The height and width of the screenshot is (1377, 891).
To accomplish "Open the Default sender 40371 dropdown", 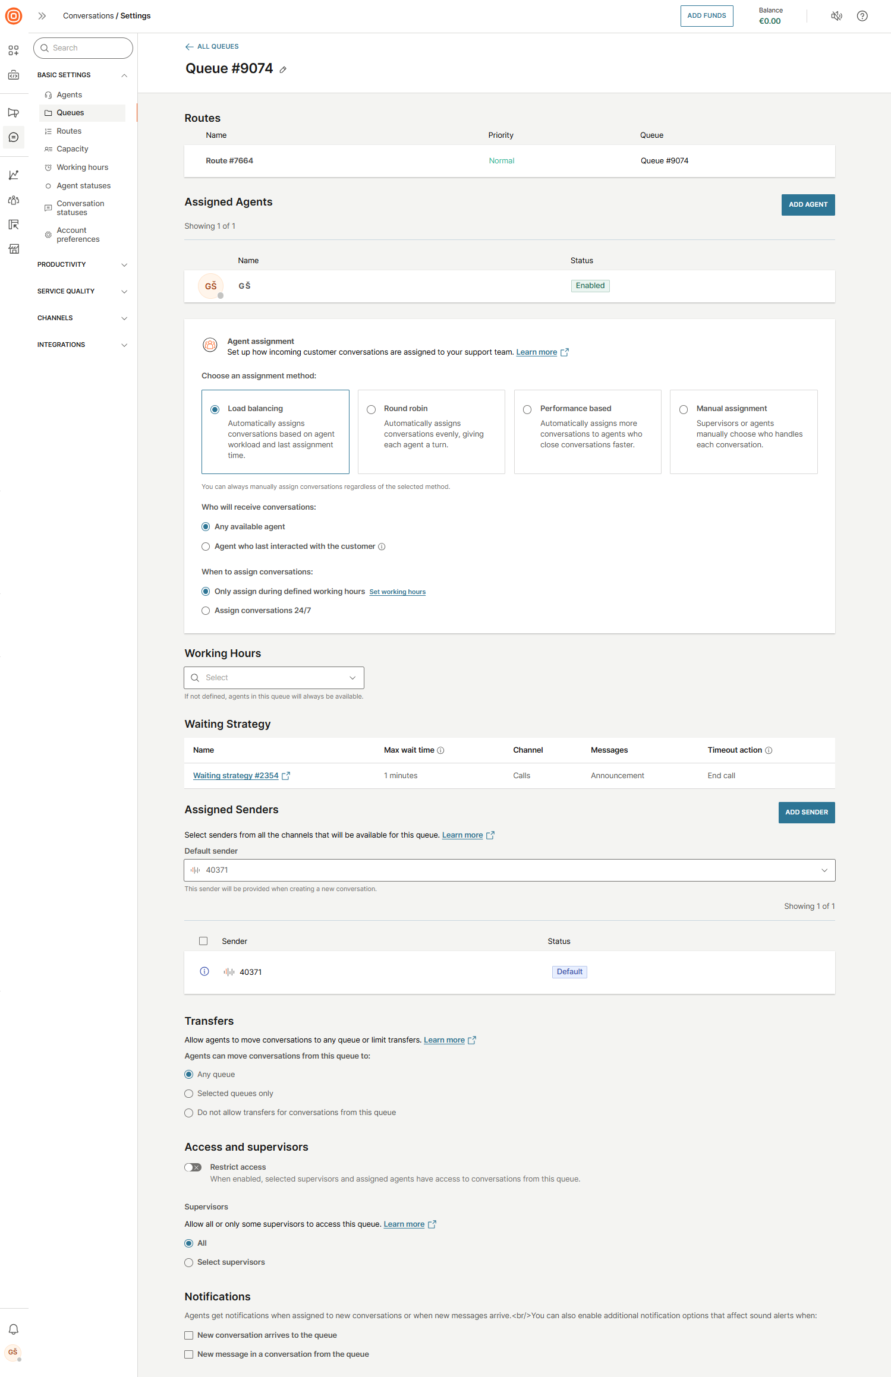I will (509, 870).
